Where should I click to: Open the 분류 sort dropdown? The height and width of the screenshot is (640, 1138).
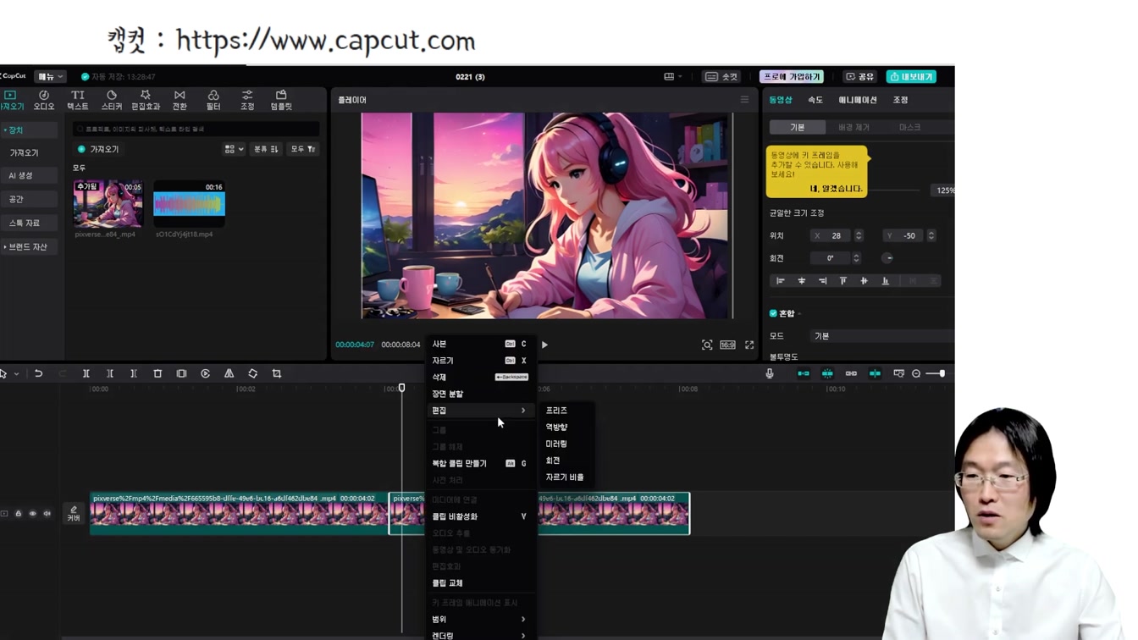tap(266, 149)
